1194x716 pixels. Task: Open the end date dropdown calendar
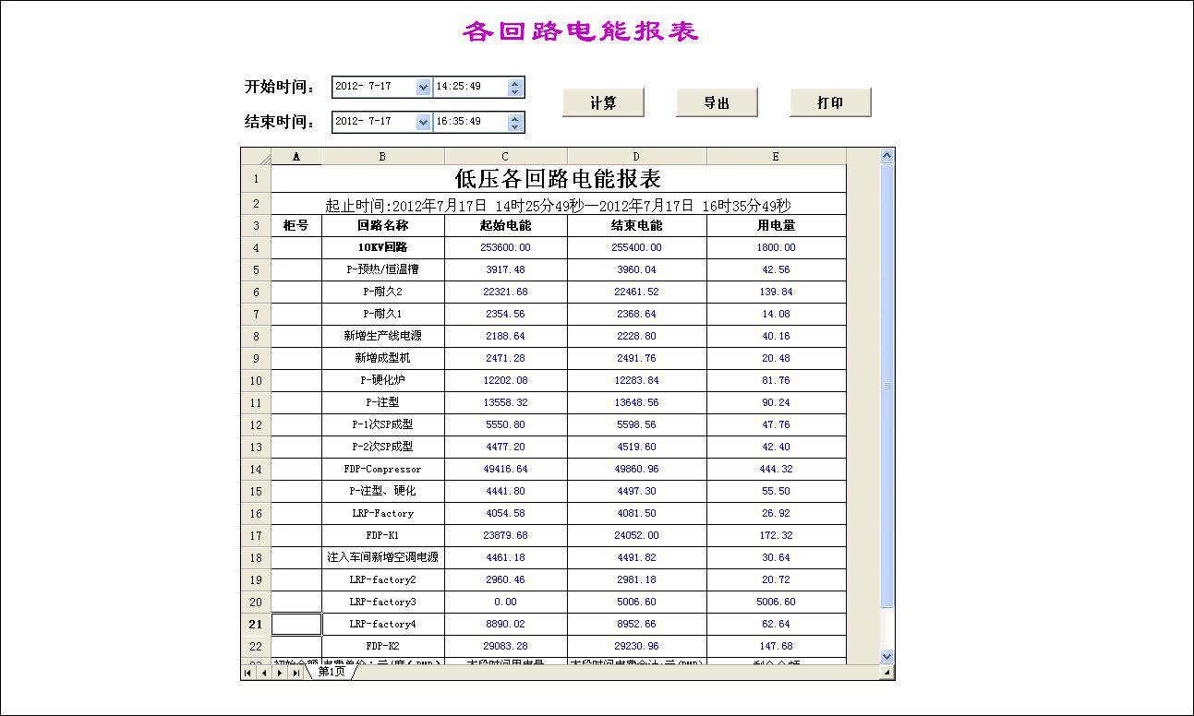tap(423, 122)
